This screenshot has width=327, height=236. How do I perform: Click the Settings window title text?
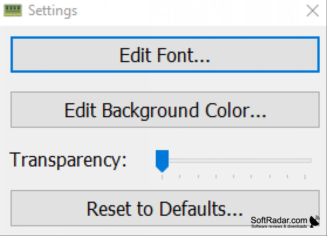click(53, 11)
